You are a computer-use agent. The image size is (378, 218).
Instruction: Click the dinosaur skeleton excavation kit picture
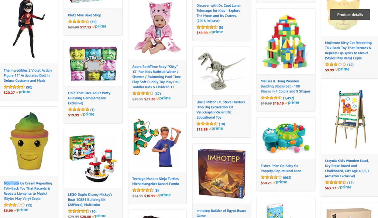221,71
